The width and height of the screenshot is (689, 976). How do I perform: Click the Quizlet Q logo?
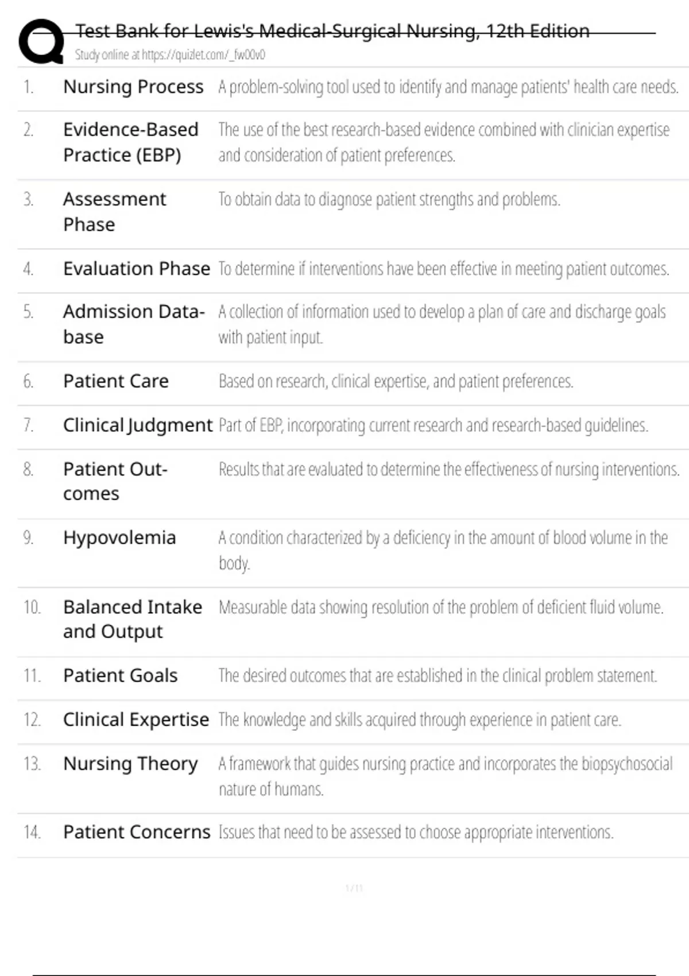click(x=41, y=41)
